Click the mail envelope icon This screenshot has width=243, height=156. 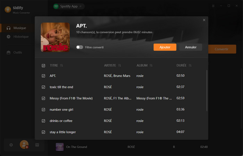coord(37,145)
